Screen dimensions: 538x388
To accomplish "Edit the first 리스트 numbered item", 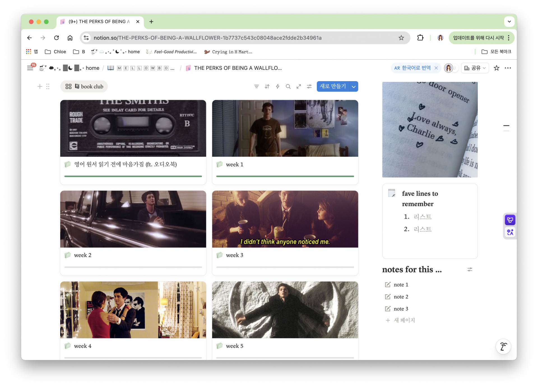I will (x=423, y=217).
